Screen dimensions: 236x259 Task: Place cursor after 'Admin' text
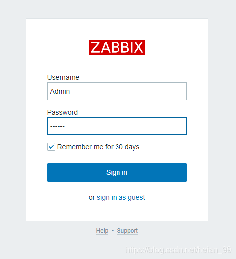click(x=70, y=91)
